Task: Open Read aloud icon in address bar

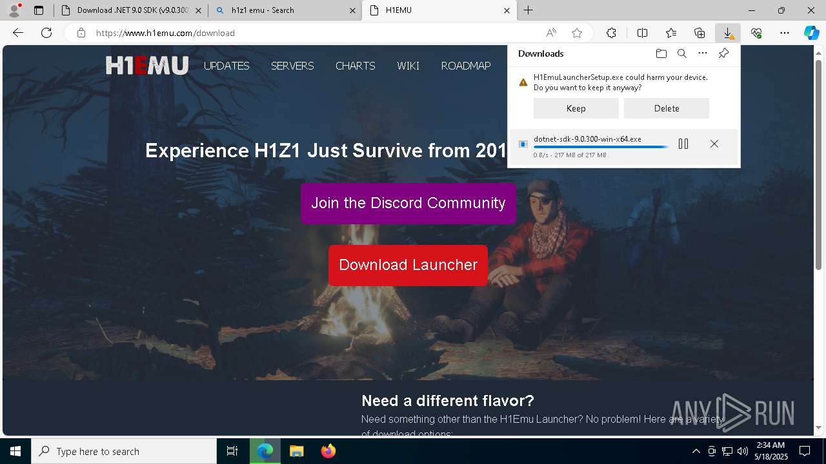Action: coord(551,33)
